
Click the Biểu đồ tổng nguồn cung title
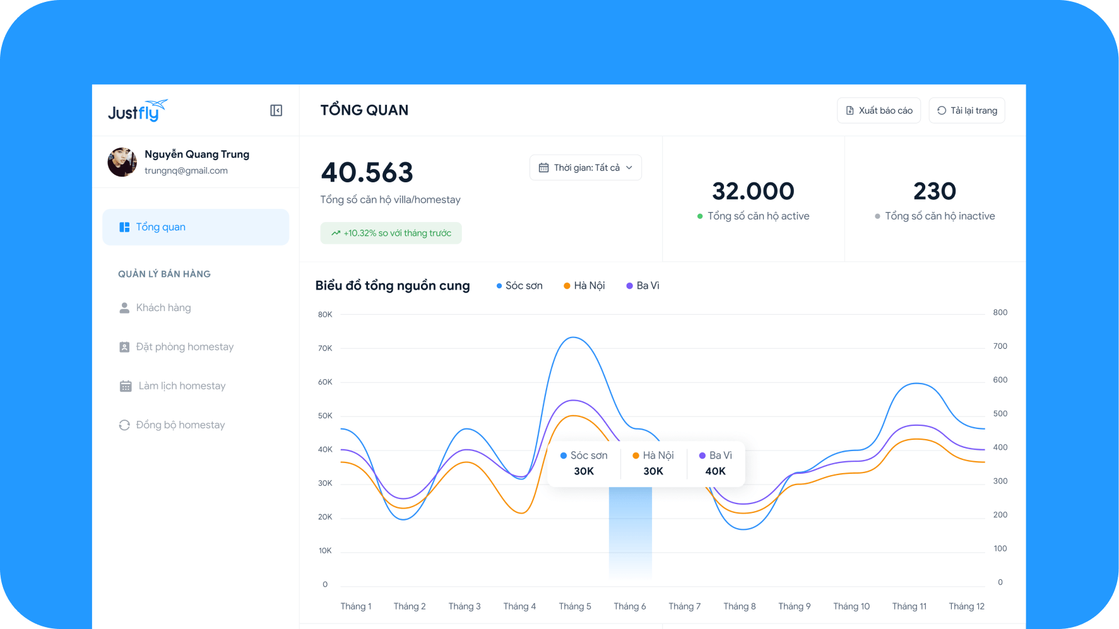click(393, 286)
